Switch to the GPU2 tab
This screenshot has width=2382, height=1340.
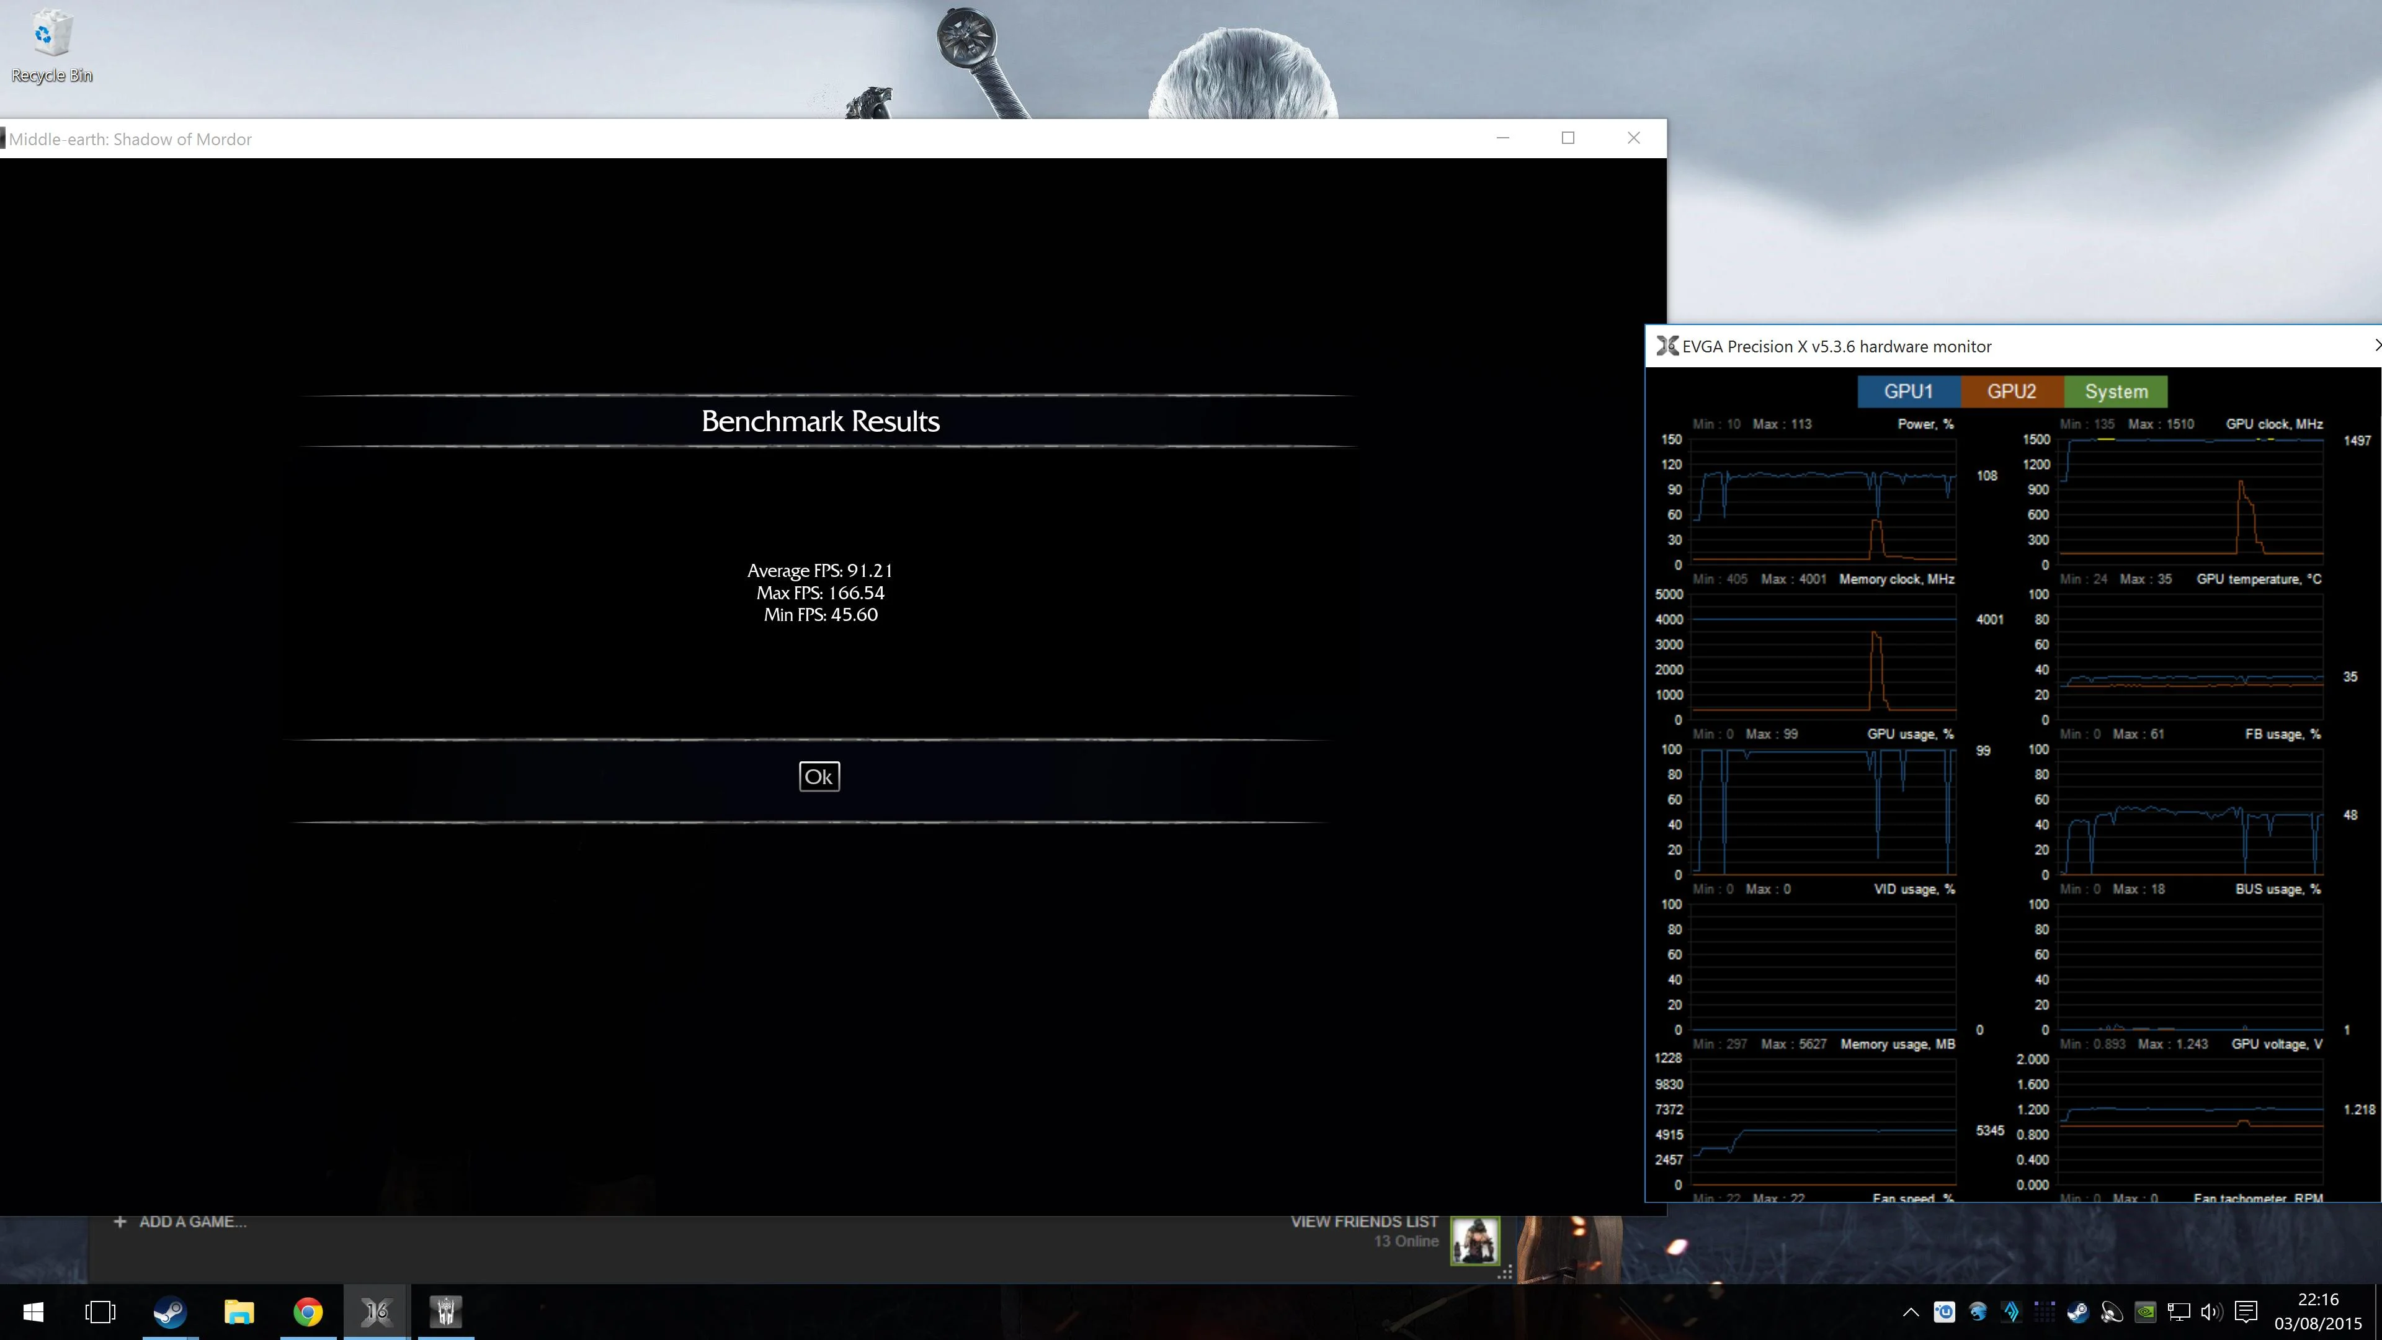coord(2012,391)
